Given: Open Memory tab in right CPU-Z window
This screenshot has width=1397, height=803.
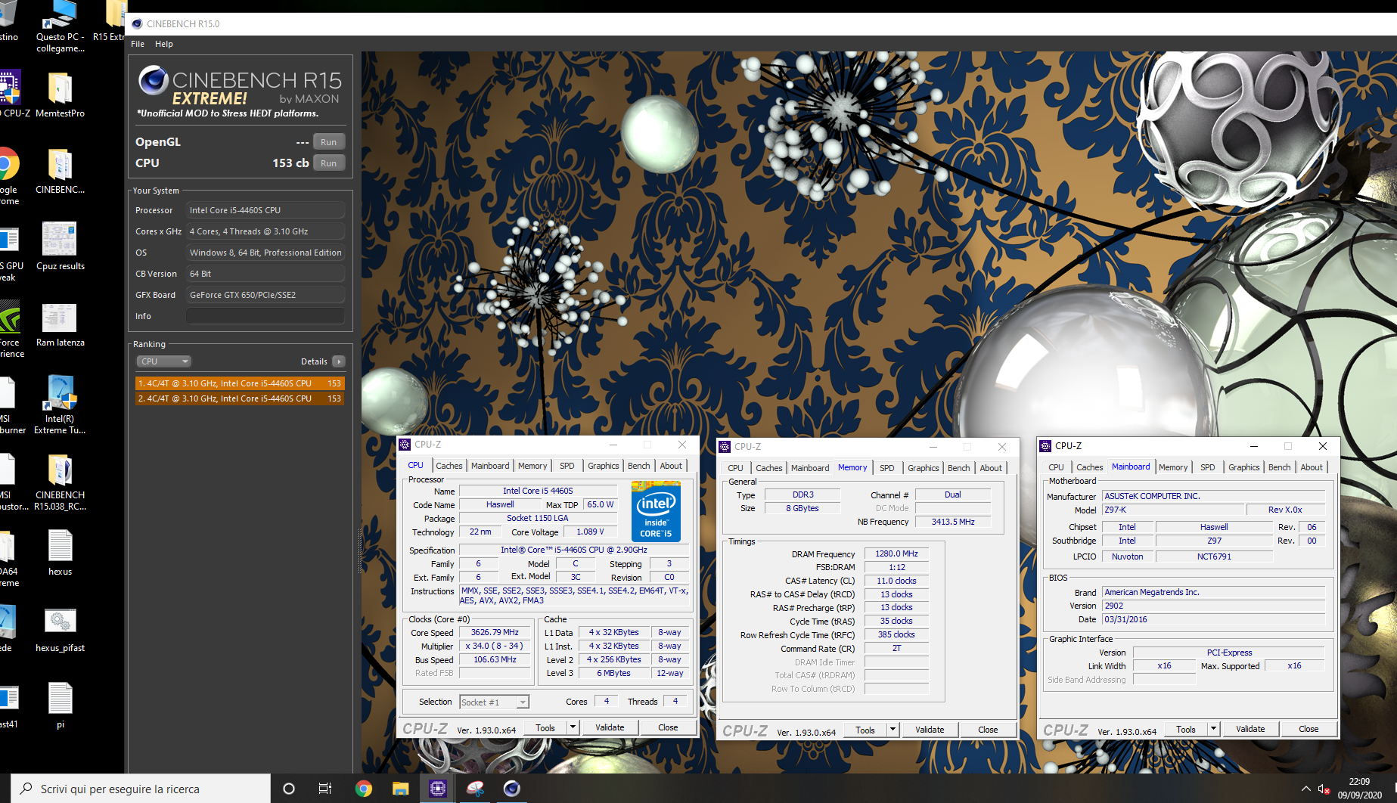Looking at the screenshot, I should click(x=1173, y=467).
